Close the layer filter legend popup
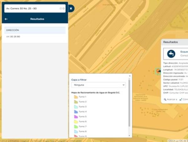Screen dimensions: 188x142 pos(129,76)
